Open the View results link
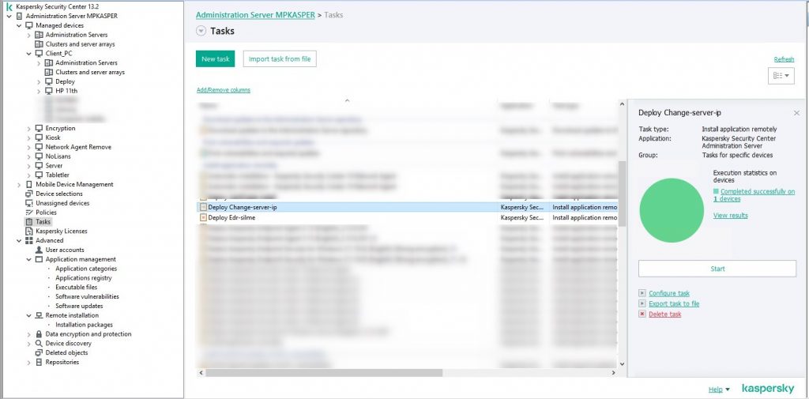809x399 pixels. pos(730,216)
